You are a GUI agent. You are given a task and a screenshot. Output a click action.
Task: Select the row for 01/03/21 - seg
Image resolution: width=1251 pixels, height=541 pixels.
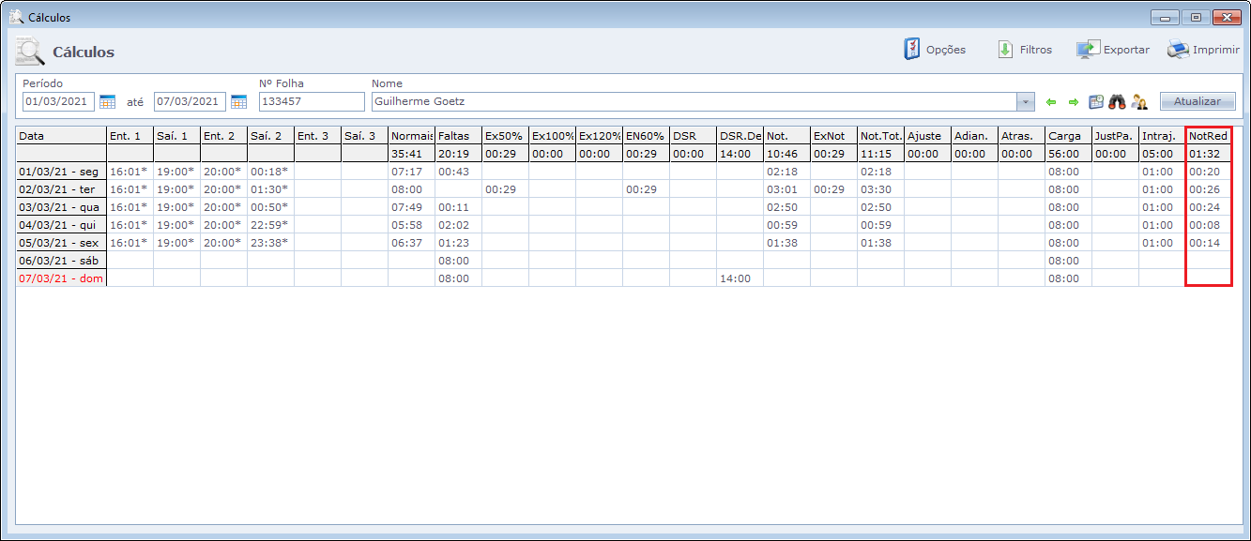tap(61, 172)
